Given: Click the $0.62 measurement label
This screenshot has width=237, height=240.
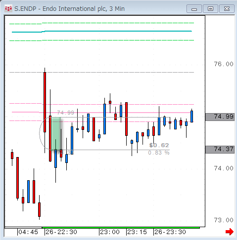Looking at the screenshot, I should coord(159,145).
